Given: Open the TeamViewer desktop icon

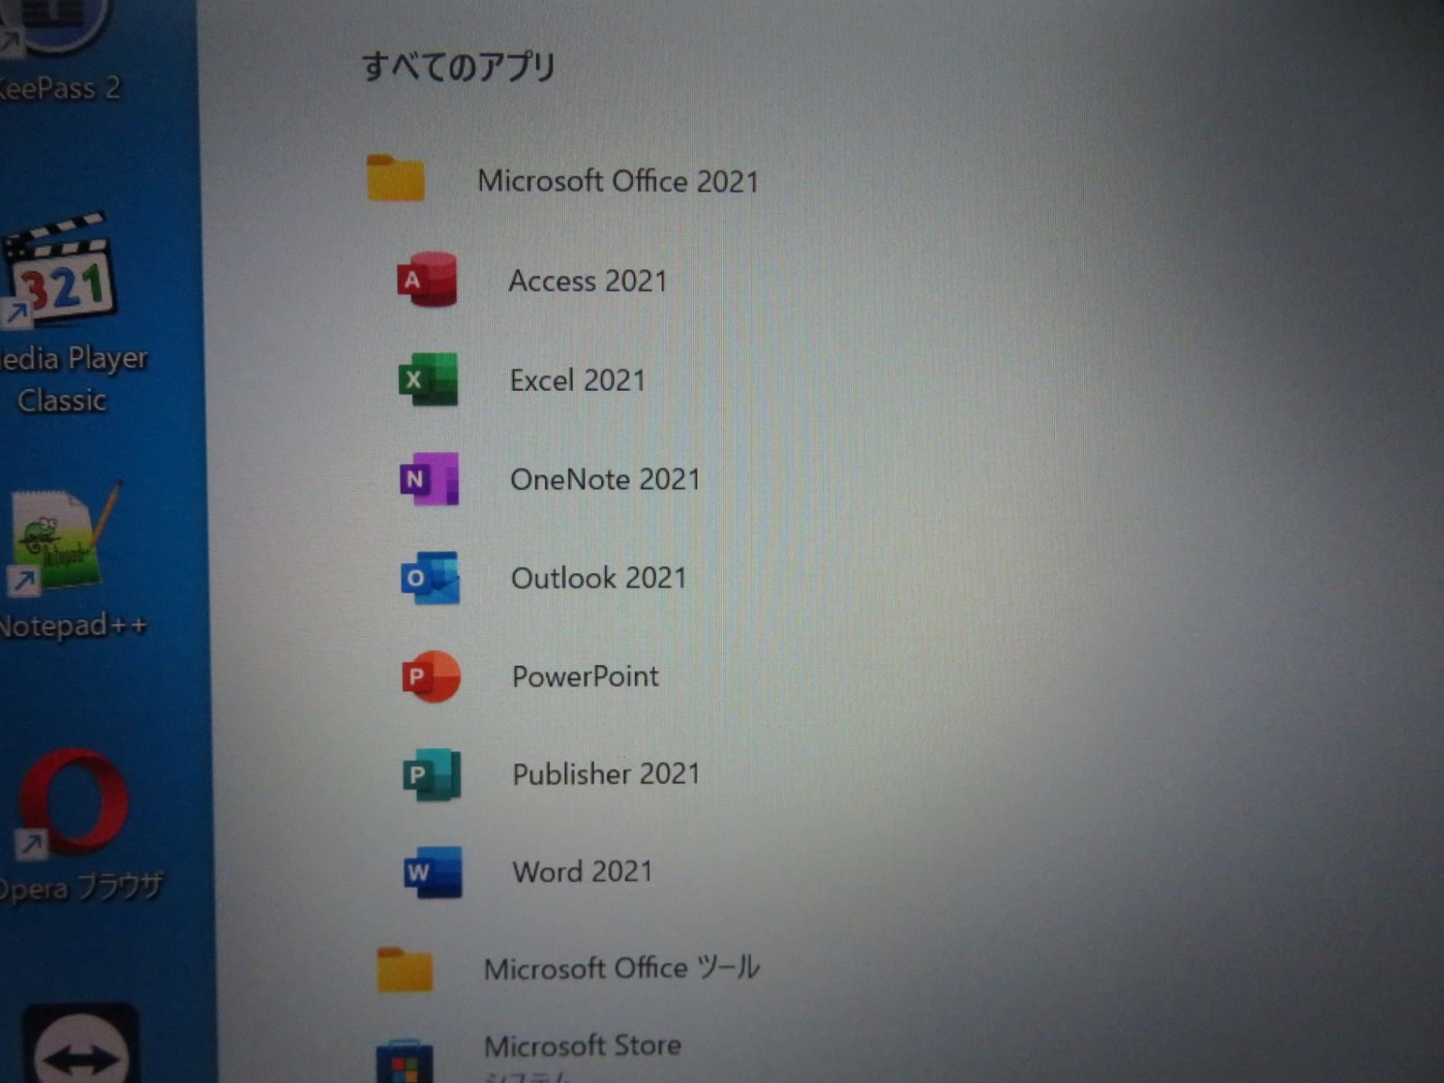Looking at the screenshot, I should [x=79, y=1044].
